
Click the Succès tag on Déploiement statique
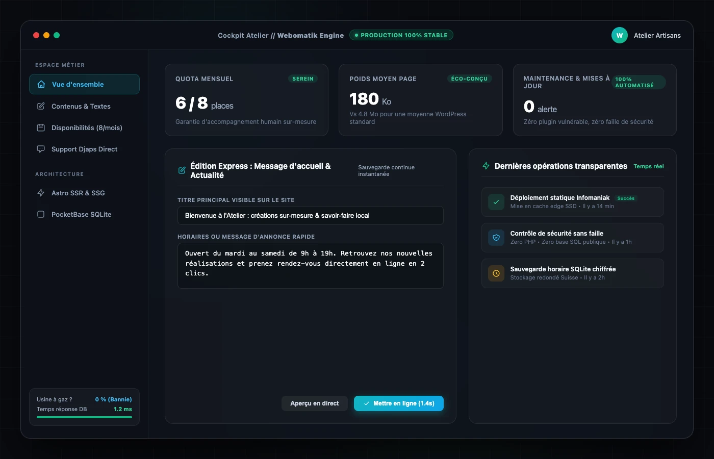point(626,198)
